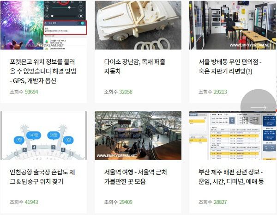Click the view count 93694

point(31,92)
